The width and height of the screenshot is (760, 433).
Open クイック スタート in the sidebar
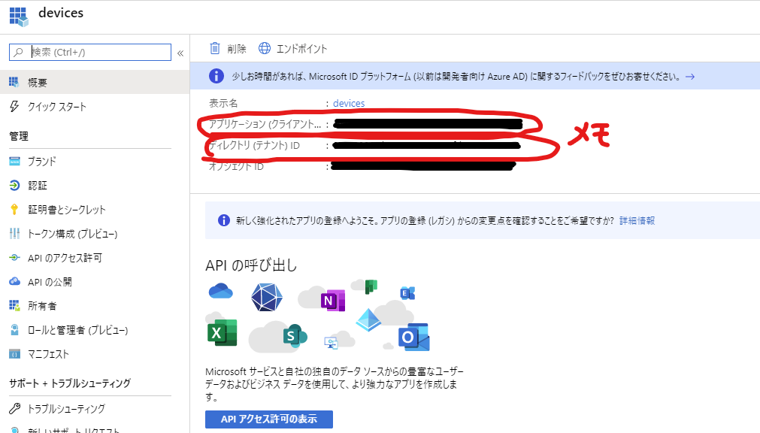pyautogui.click(x=56, y=107)
